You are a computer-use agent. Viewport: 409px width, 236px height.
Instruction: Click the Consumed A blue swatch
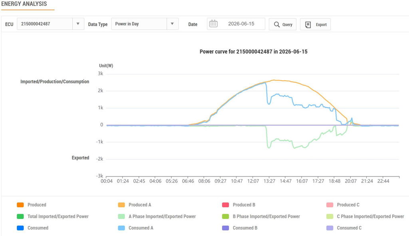pyautogui.click(x=121, y=228)
